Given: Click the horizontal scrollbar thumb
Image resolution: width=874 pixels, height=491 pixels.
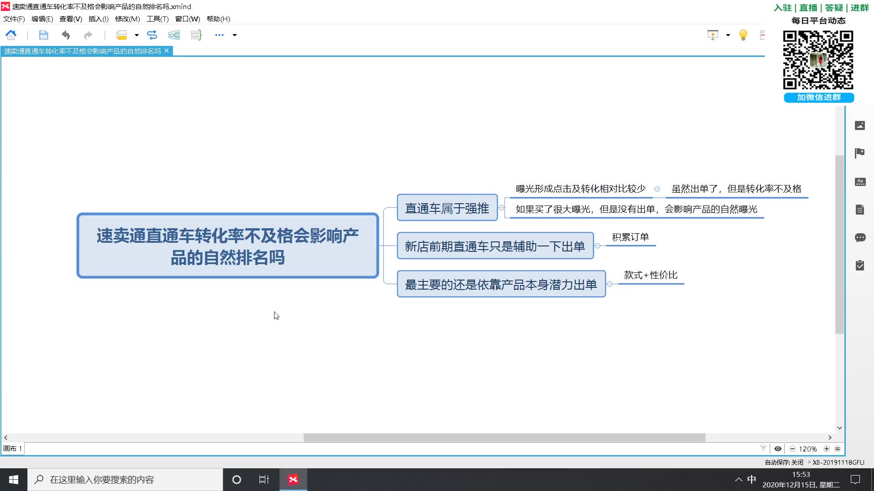Looking at the screenshot, I should click(x=504, y=437).
